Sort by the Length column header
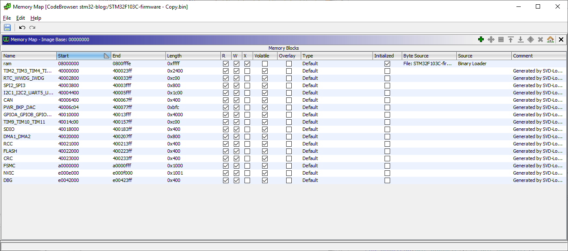Image resolution: width=568 pixels, height=251 pixels. pos(193,56)
